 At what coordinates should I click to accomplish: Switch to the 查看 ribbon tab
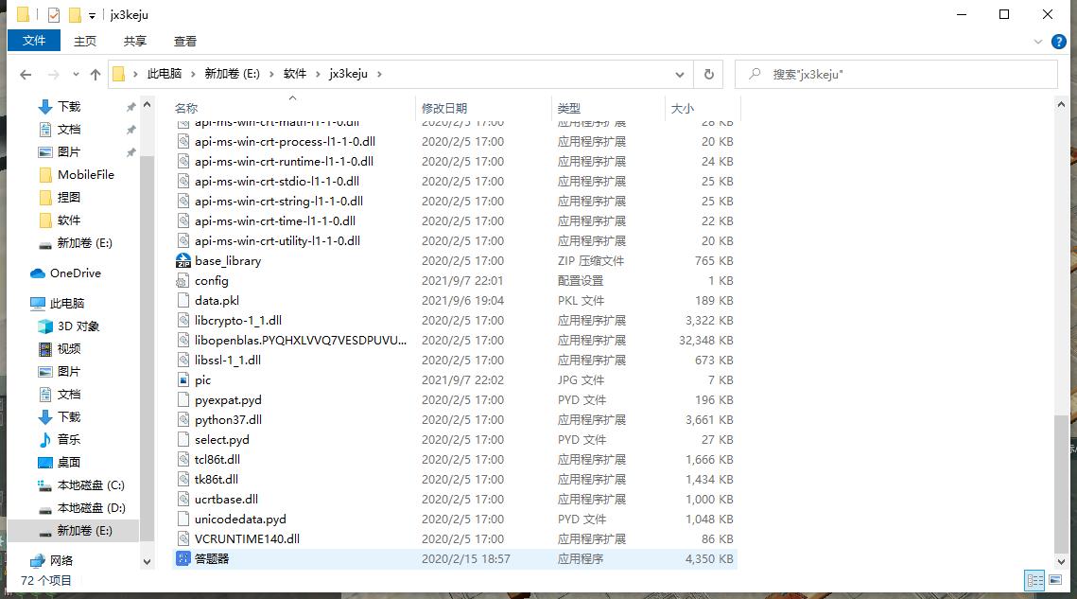(x=183, y=41)
